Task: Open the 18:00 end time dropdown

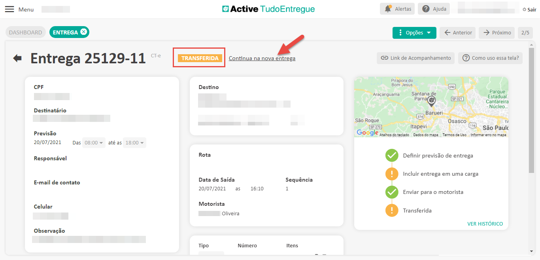Action: [x=134, y=142]
